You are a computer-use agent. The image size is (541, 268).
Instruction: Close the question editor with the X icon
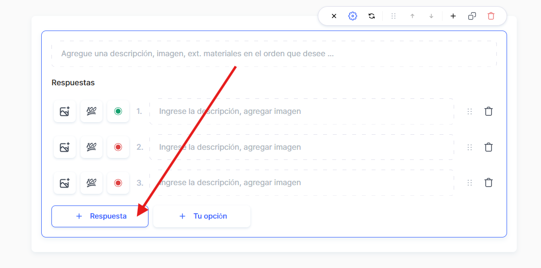tap(334, 16)
